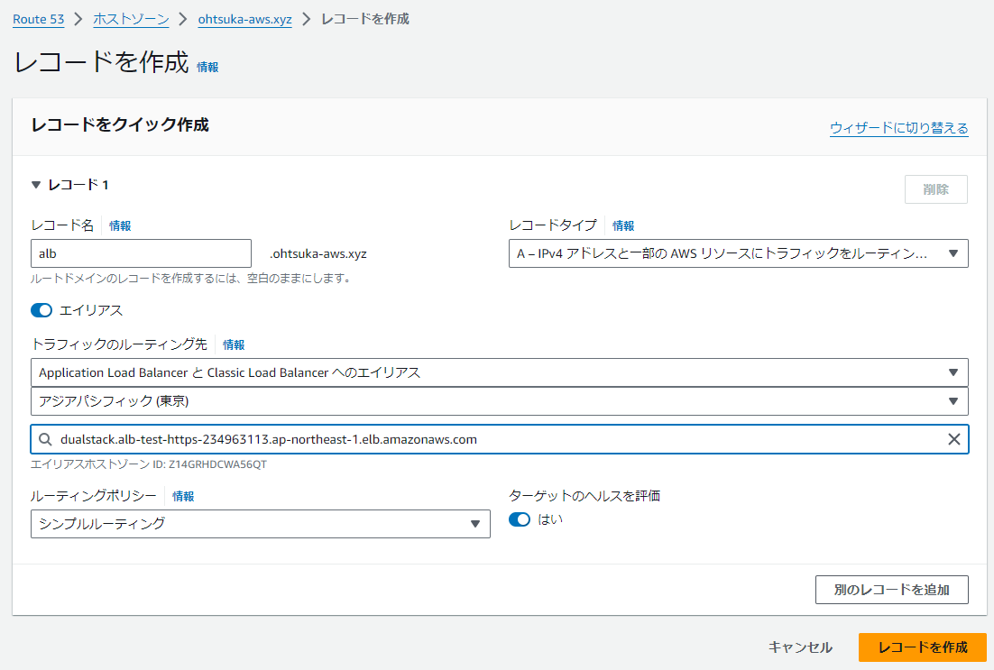
Task: Click the レコードを作成 orange button
Action: point(923,647)
